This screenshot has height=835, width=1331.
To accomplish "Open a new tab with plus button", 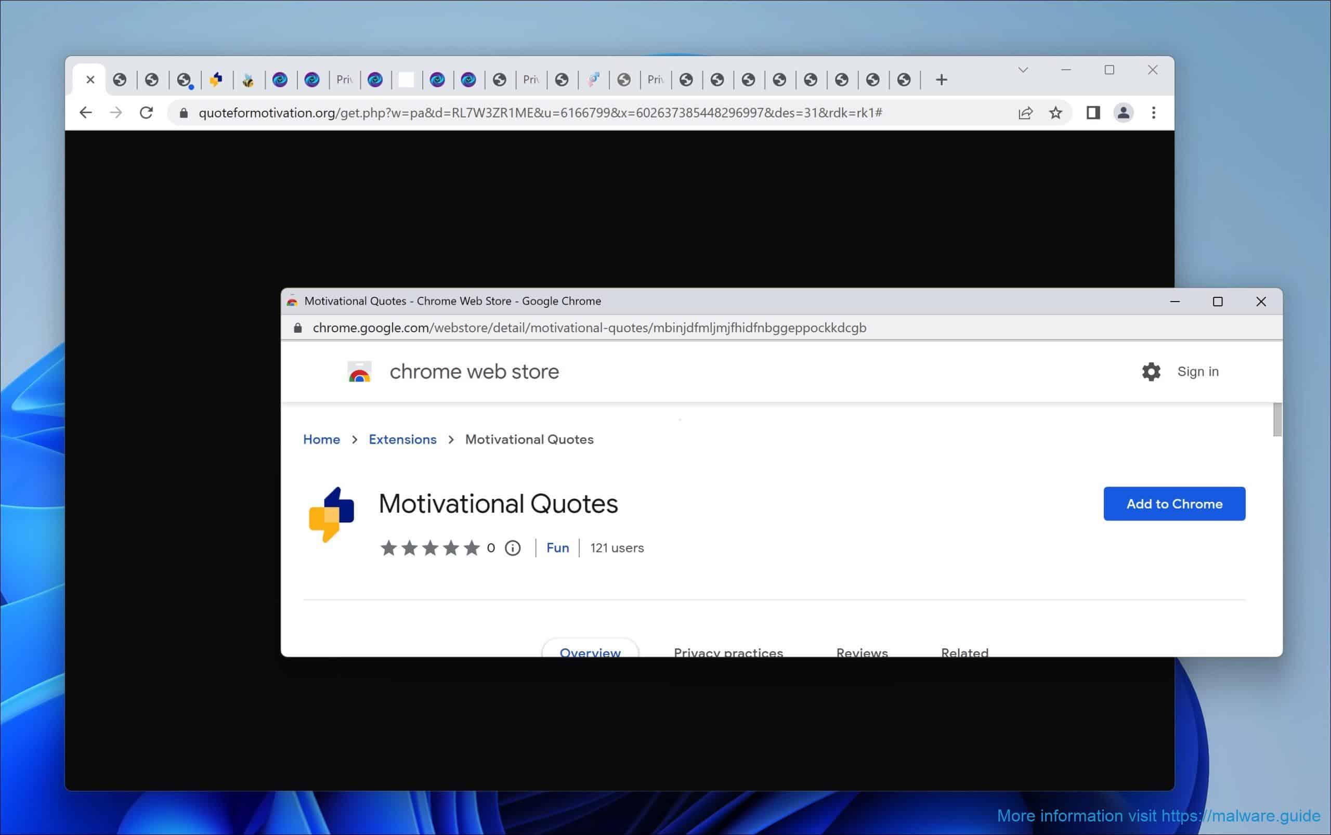I will (x=942, y=80).
